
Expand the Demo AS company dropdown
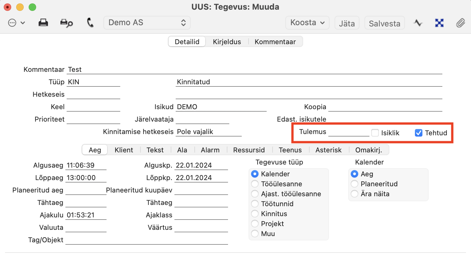[147, 23]
